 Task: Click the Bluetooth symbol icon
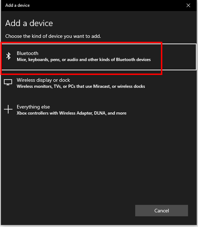(x=9, y=56)
